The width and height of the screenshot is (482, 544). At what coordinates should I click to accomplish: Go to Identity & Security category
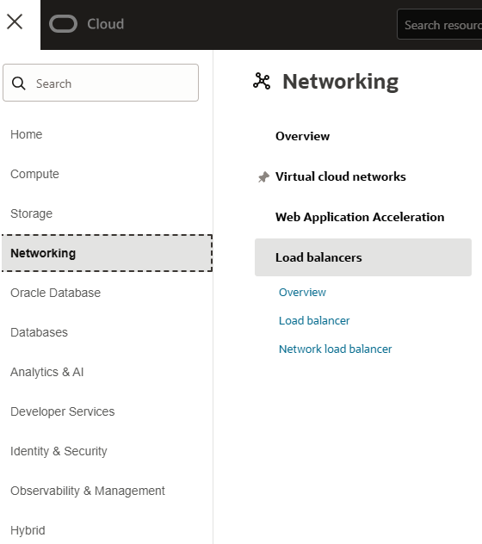click(x=59, y=451)
